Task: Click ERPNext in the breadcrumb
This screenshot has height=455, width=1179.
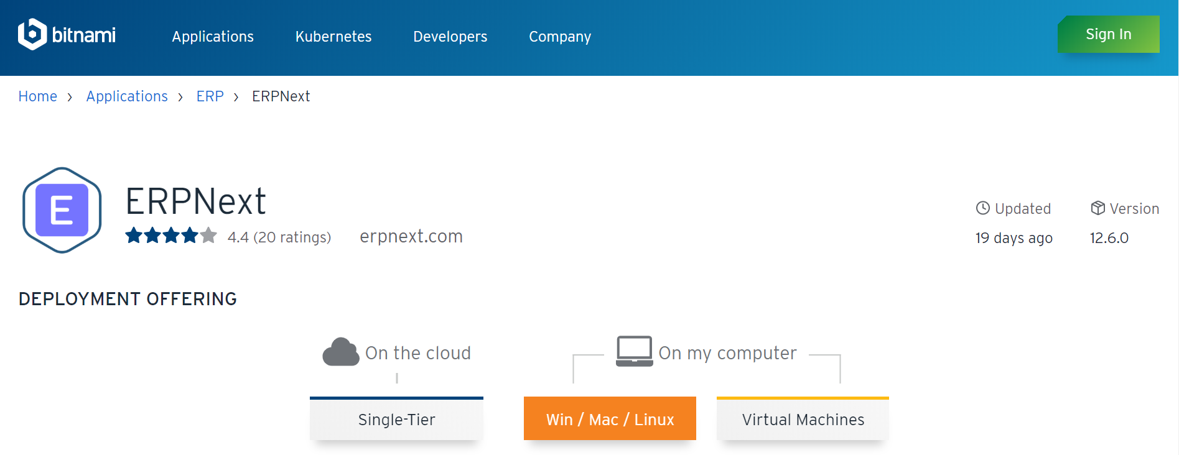Action: click(x=281, y=96)
